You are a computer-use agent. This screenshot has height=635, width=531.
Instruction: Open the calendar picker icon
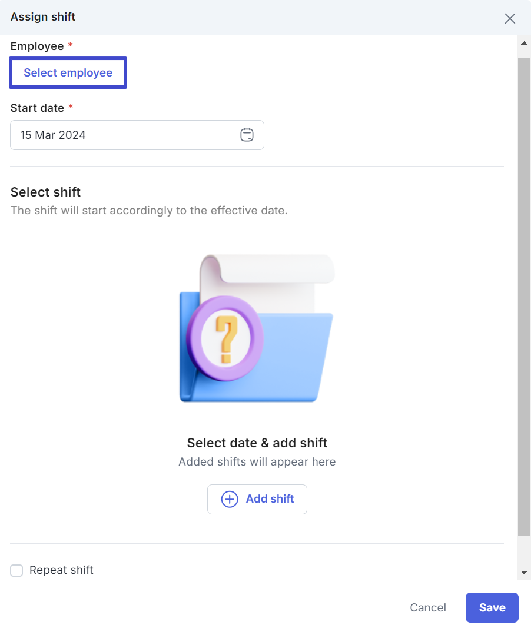point(247,135)
